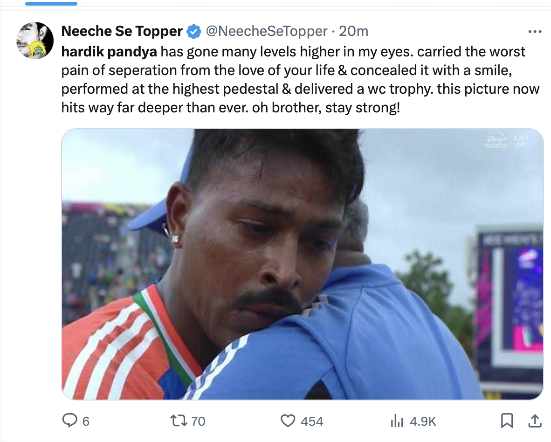Click the bold "hardik pandya" text
The height and width of the screenshot is (442, 551).
coord(110,51)
